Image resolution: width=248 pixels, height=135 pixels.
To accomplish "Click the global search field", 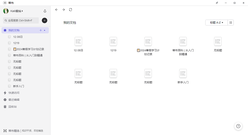I will pyautogui.click(x=21, y=20).
